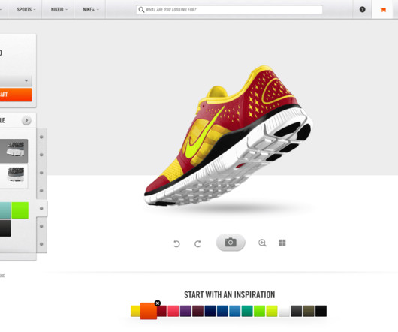Choose the enlarged orange inspiration swatch
Screen dimensions: 398x332
click(x=149, y=311)
